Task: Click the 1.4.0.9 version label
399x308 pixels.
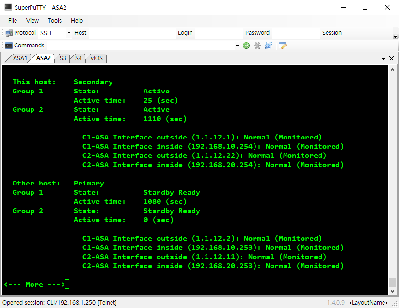Action: [x=335, y=302]
